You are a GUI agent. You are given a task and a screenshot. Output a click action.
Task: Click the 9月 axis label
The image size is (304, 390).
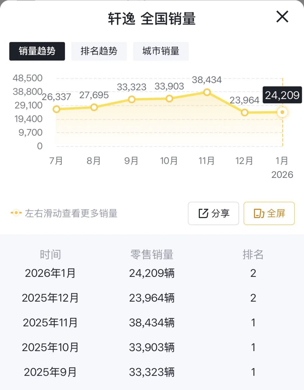coord(131,161)
